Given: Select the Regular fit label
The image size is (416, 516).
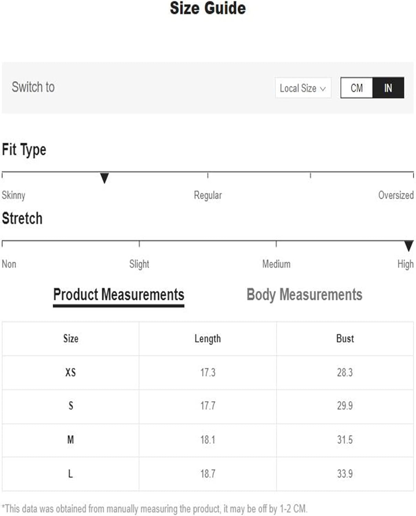Looking at the screenshot, I should pyautogui.click(x=208, y=195).
